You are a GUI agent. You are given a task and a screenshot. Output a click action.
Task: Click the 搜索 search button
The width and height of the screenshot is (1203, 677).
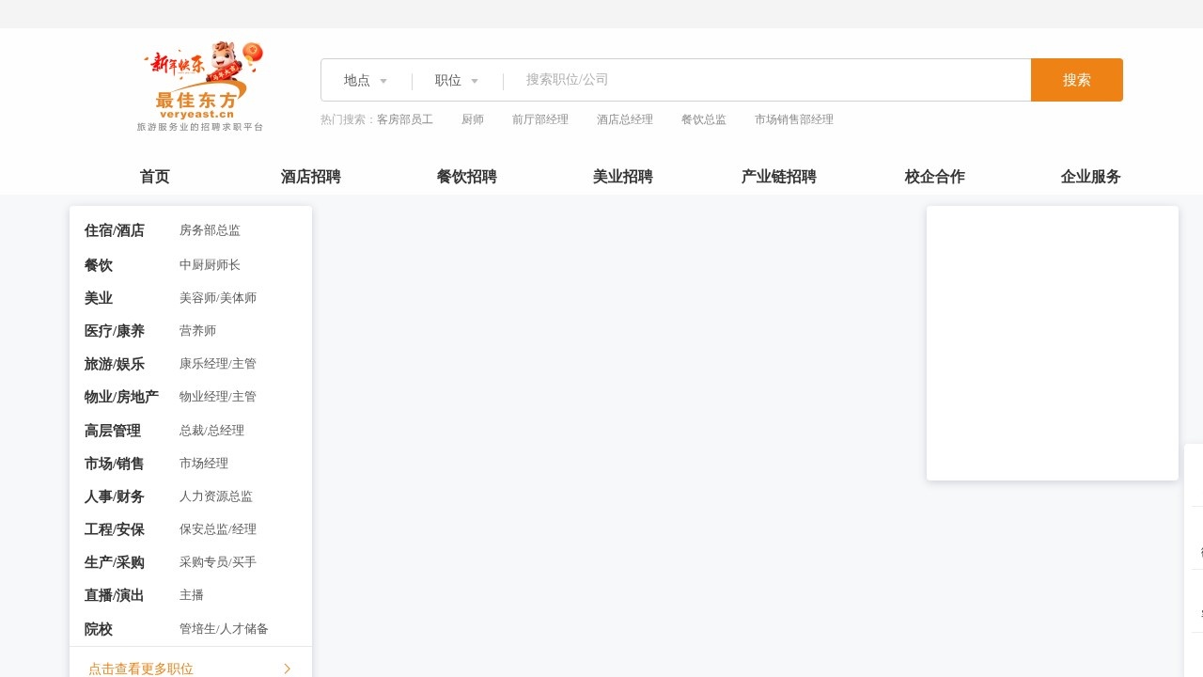pos(1077,80)
